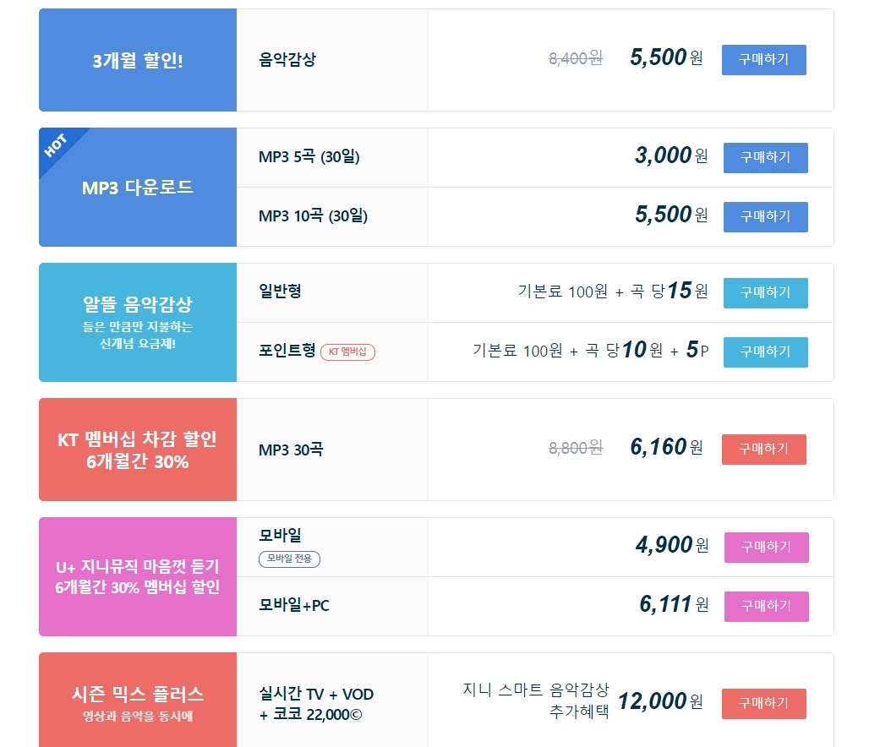This screenshot has height=747, width=869.
Task: Purchase the MP3 30곡 6,160원 plan
Action: point(763,450)
